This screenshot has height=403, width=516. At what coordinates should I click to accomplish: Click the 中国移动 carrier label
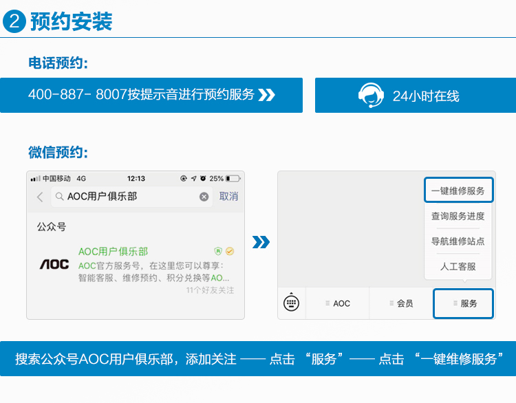coord(56,178)
